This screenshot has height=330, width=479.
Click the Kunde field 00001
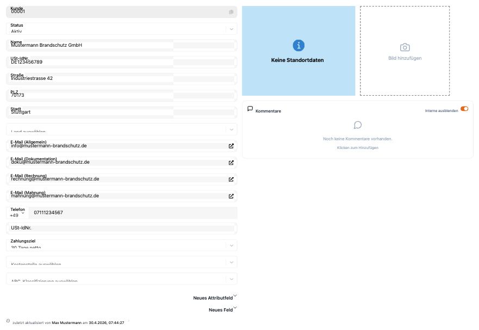click(122, 12)
